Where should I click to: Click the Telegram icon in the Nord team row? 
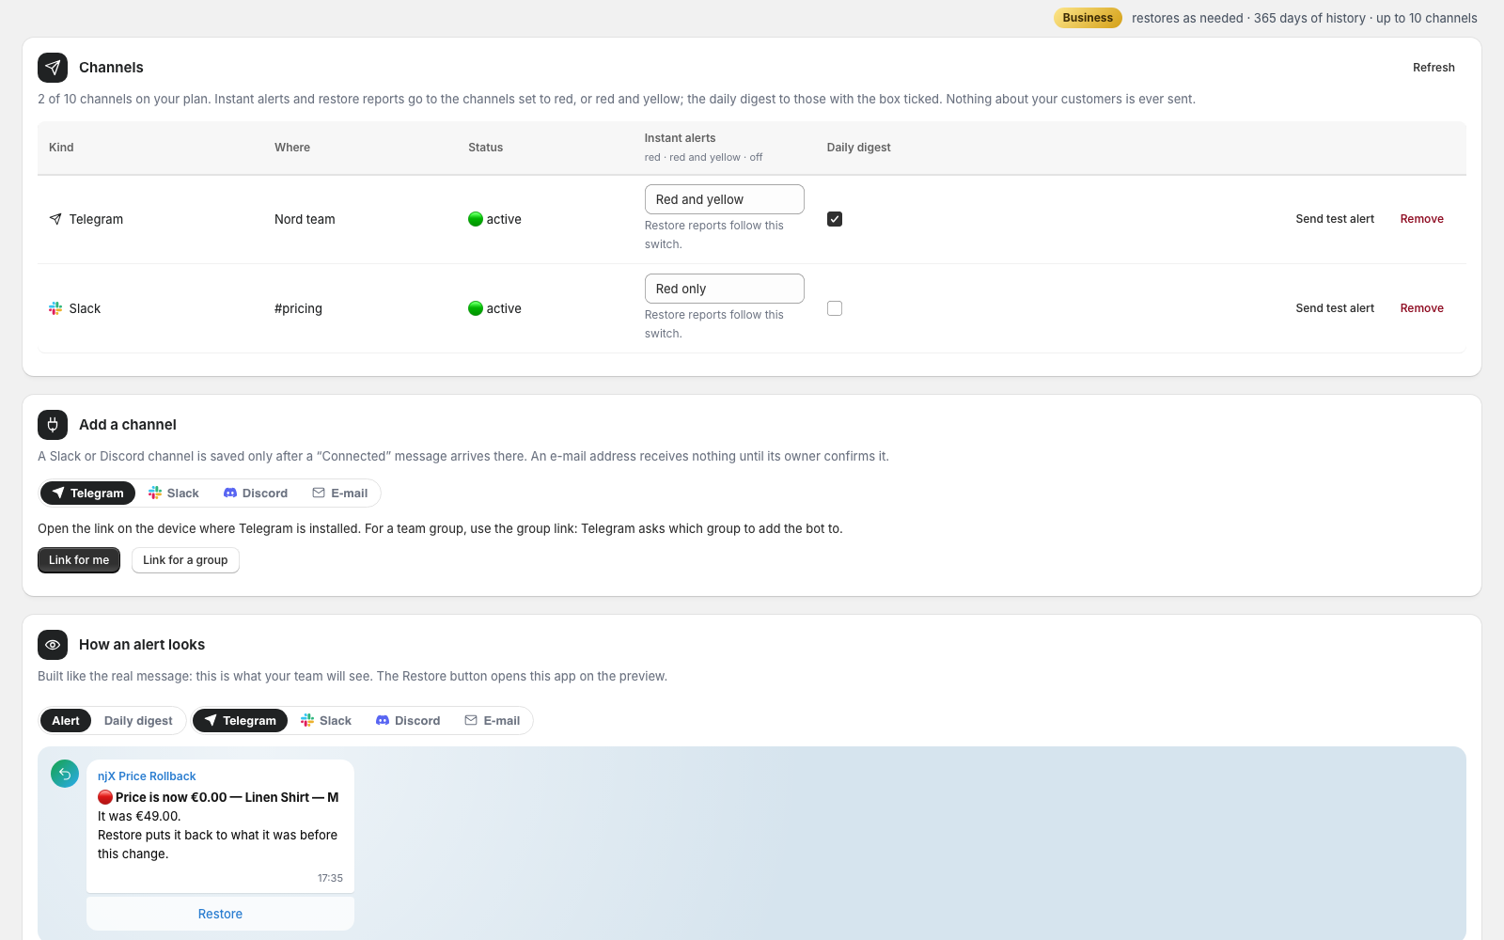(55, 219)
